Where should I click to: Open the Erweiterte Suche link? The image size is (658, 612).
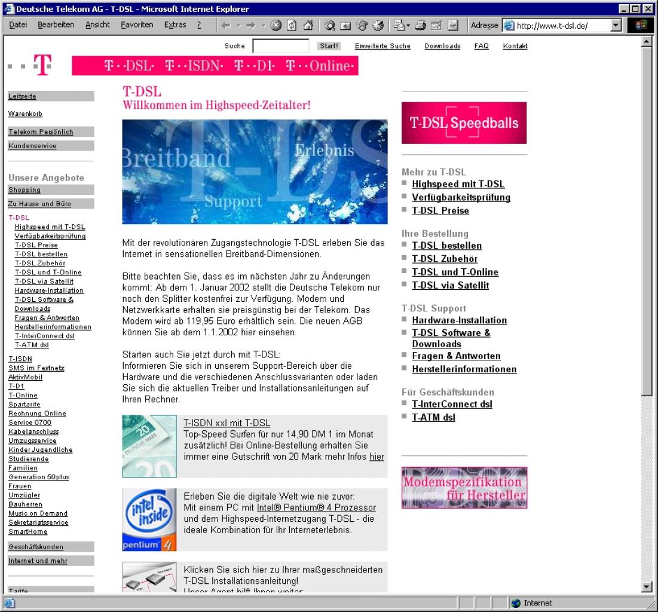click(x=382, y=46)
